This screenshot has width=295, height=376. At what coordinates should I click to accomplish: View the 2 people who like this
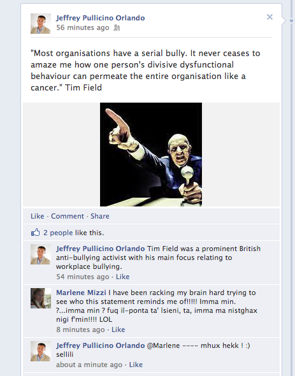point(58,233)
